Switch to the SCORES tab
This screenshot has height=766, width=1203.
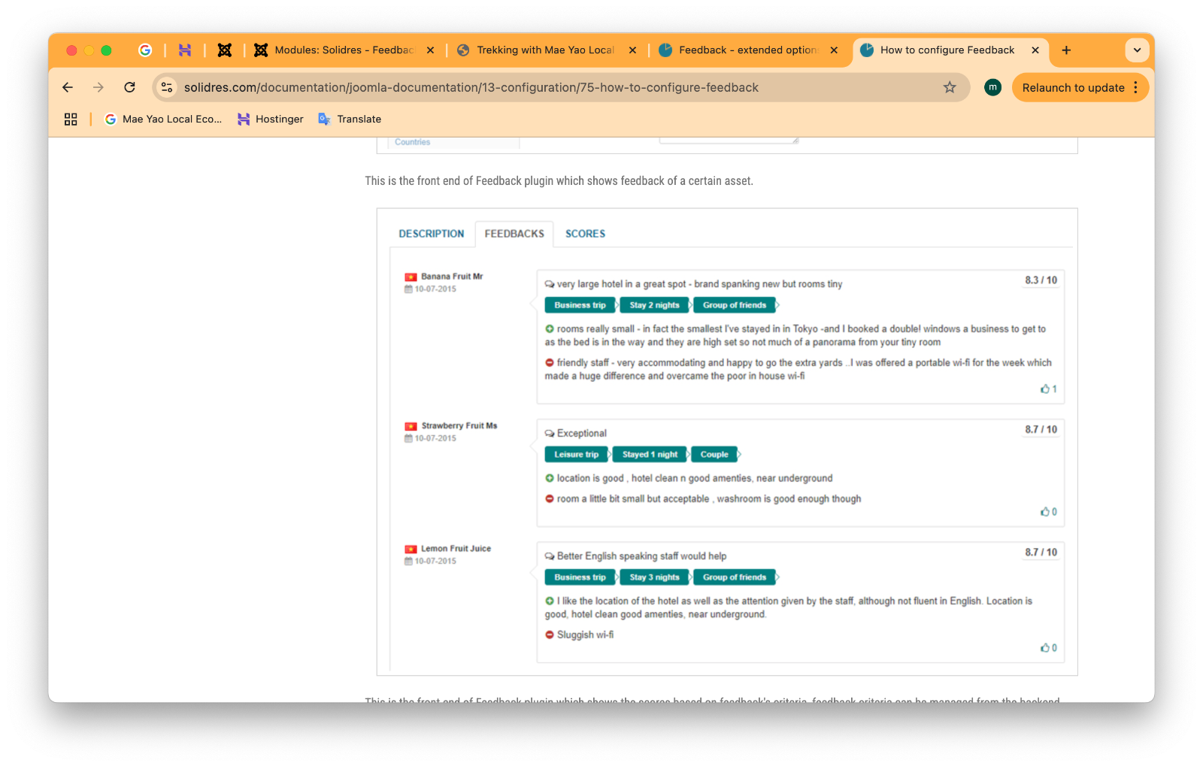click(x=585, y=234)
